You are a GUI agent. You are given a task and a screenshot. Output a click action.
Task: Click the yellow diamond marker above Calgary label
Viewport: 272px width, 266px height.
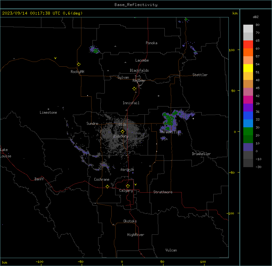pos(128,186)
